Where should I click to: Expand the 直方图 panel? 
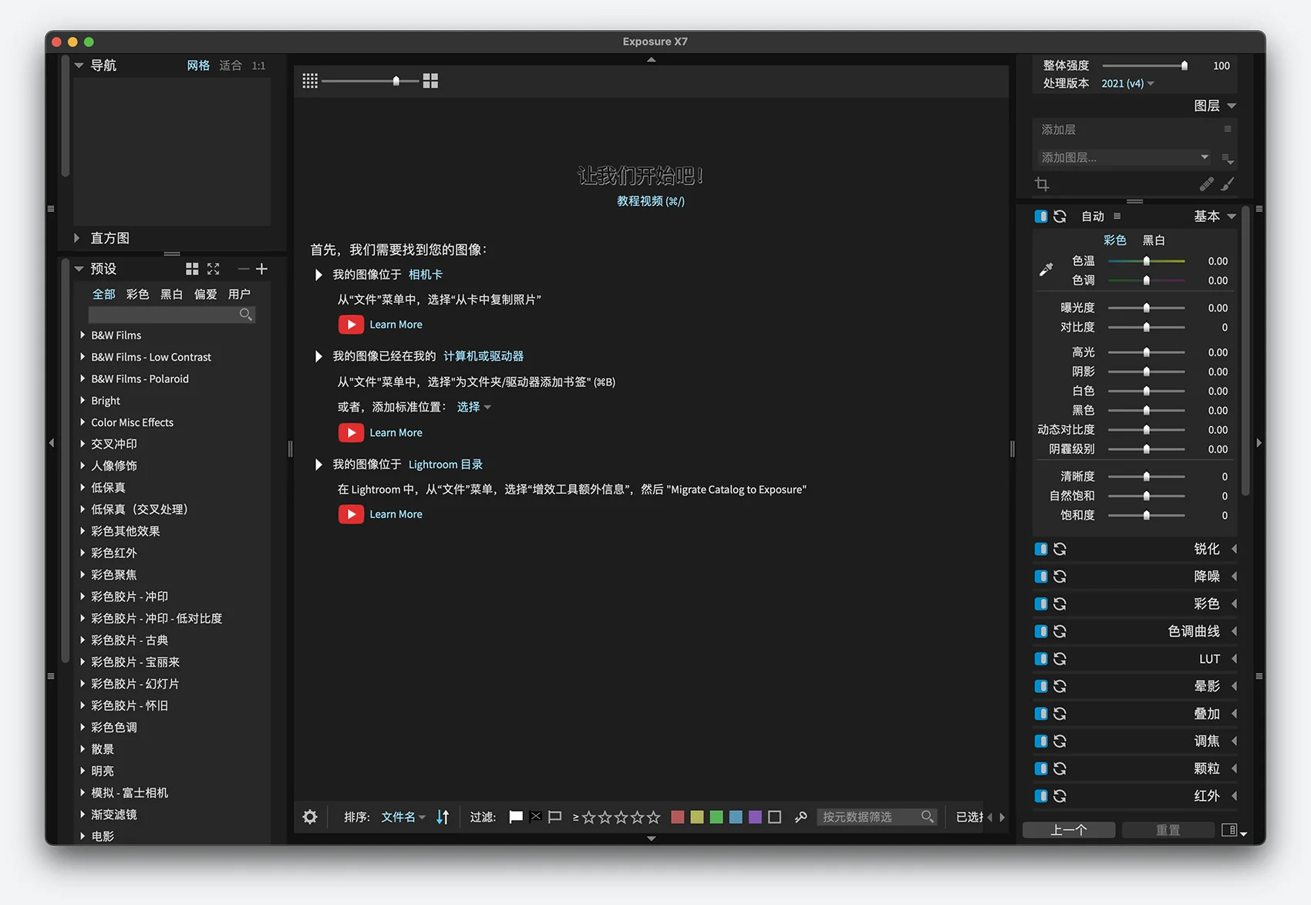[77, 238]
